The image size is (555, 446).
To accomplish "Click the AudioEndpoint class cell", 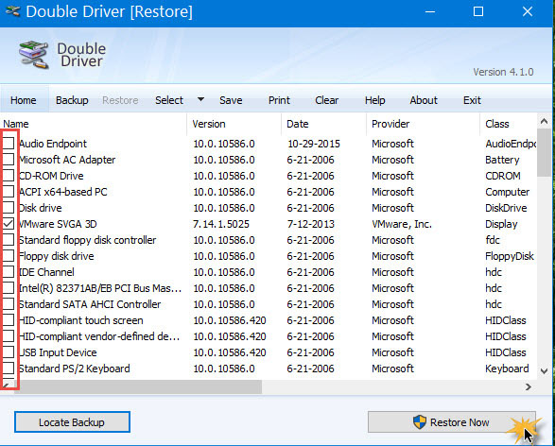I will [511, 144].
